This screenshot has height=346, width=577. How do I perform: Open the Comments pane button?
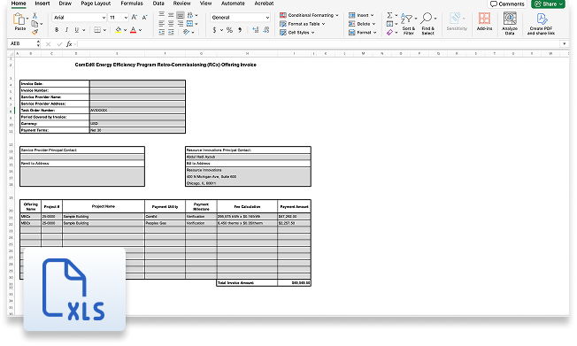coord(507,4)
